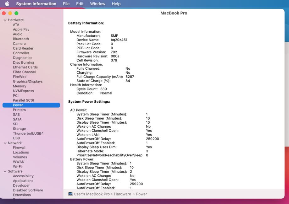This screenshot has width=289, height=204.
Task: Select Ethernet Cards in sidebar
Action: (25, 67)
